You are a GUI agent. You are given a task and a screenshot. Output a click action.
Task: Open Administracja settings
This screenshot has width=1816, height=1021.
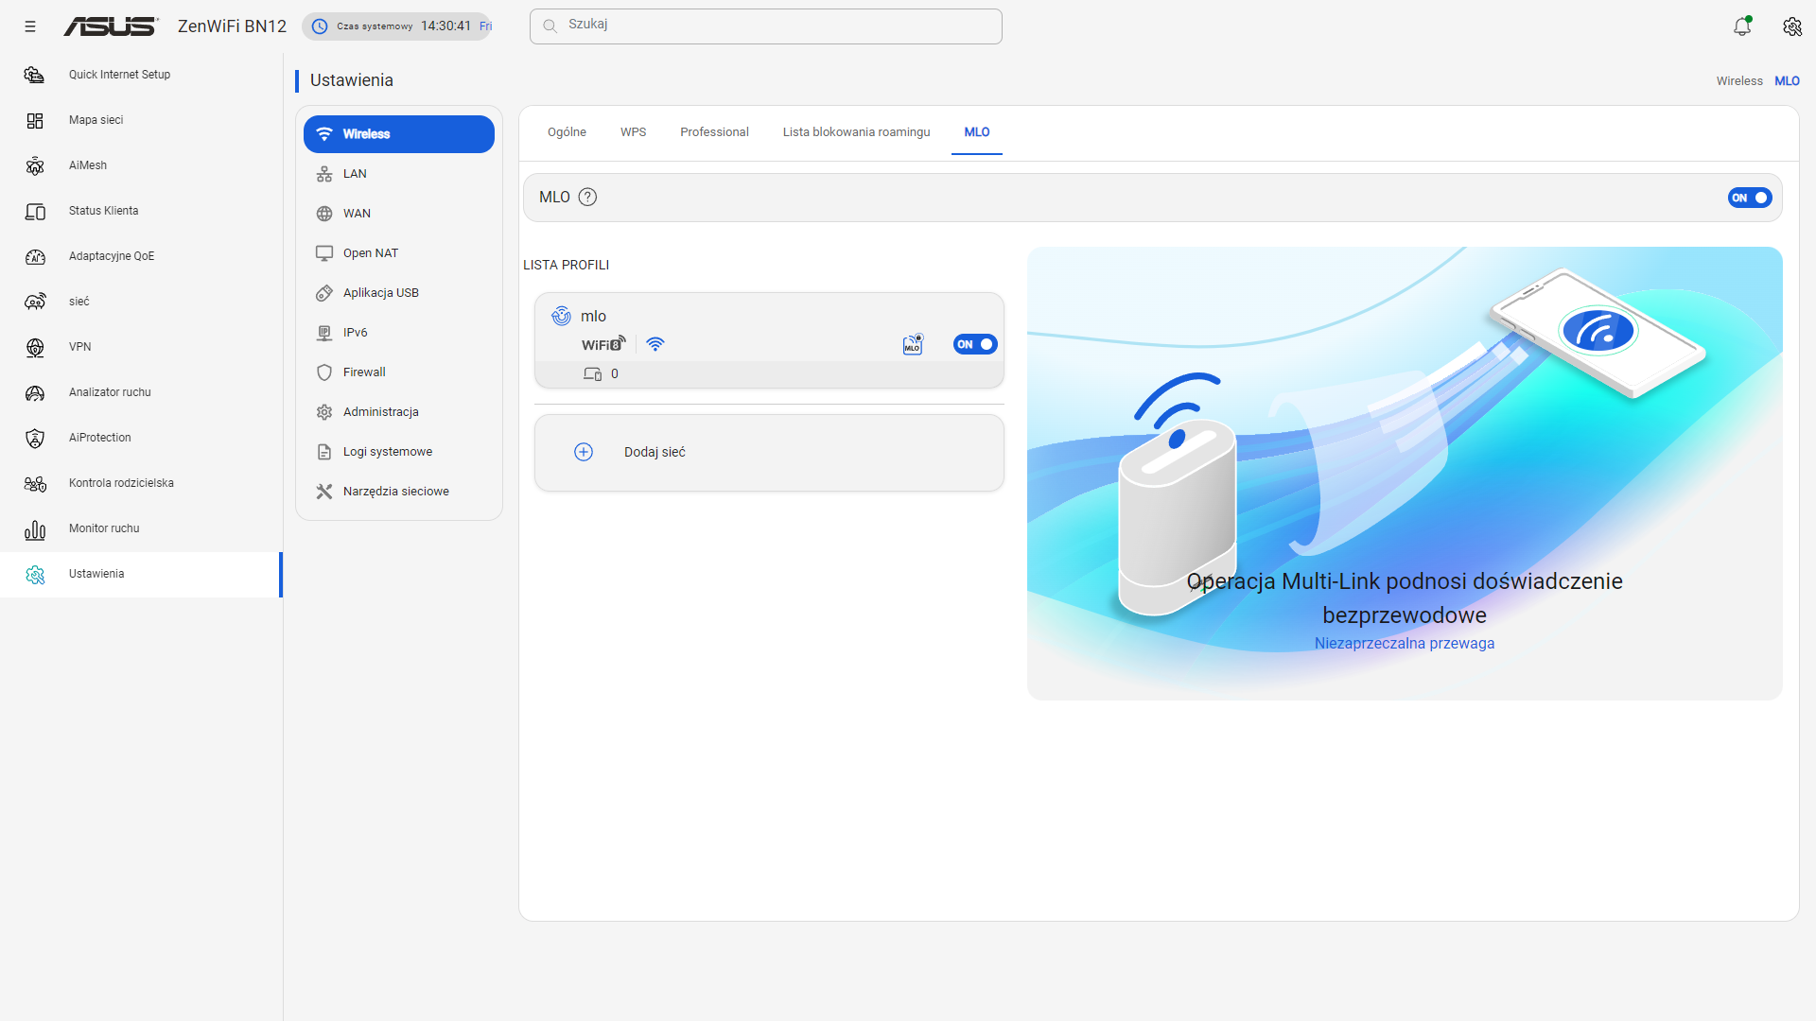pyautogui.click(x=399, y=412)
